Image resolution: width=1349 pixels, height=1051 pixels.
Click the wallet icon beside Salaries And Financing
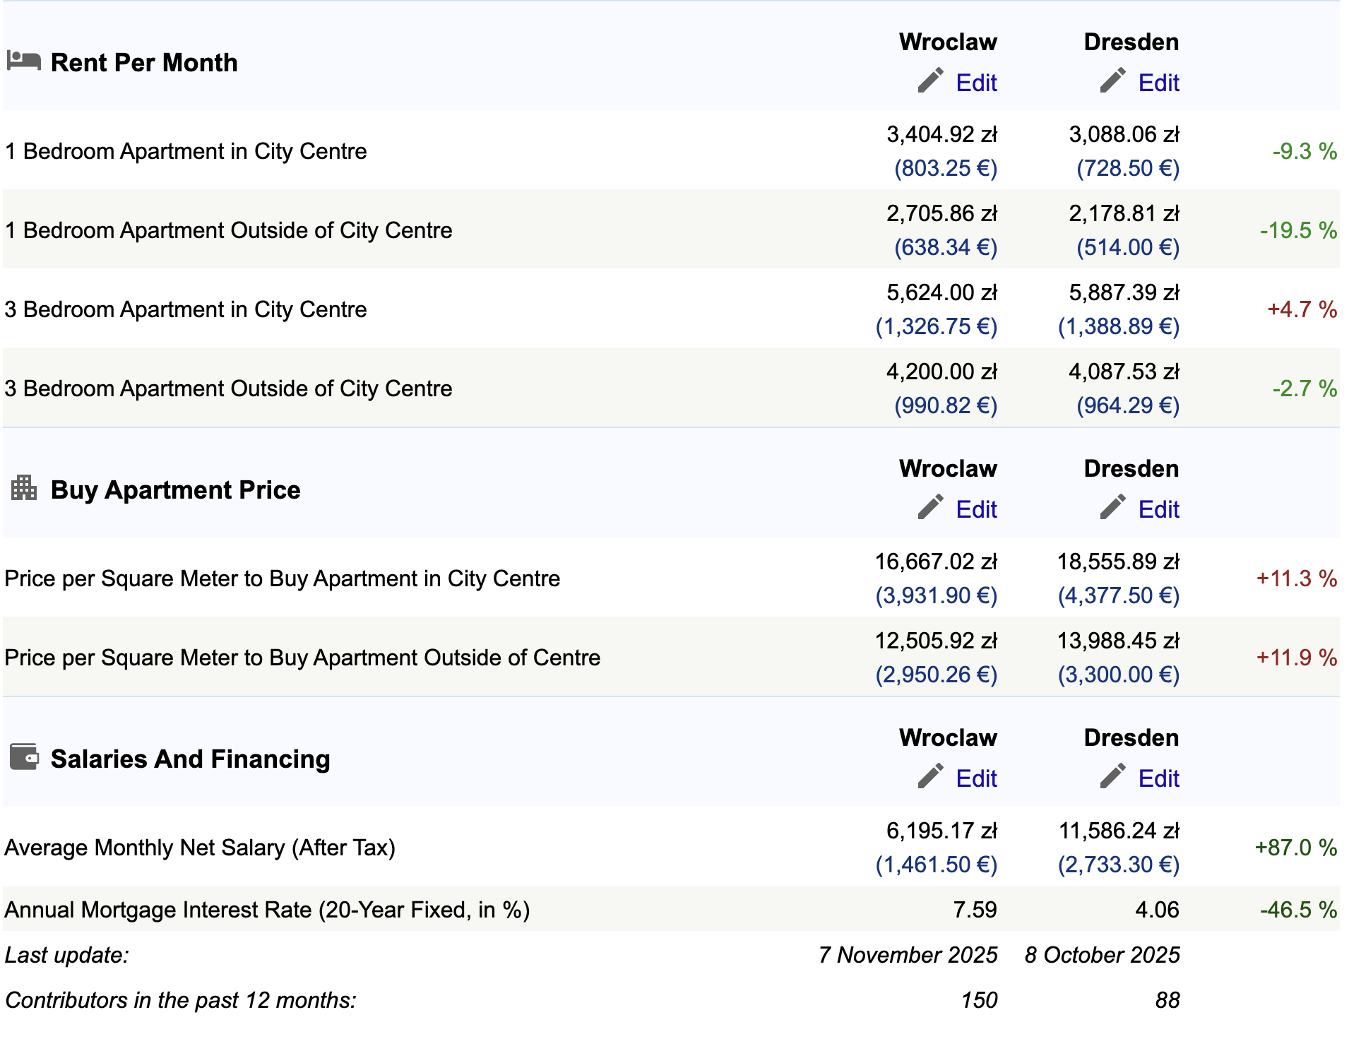point(24,756)
